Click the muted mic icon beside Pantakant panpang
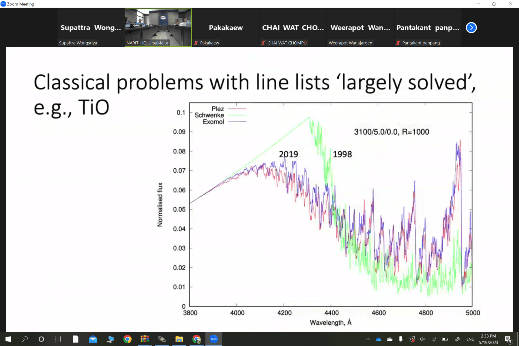The height and width of the screenshot is (346, 519). (398, 43)
